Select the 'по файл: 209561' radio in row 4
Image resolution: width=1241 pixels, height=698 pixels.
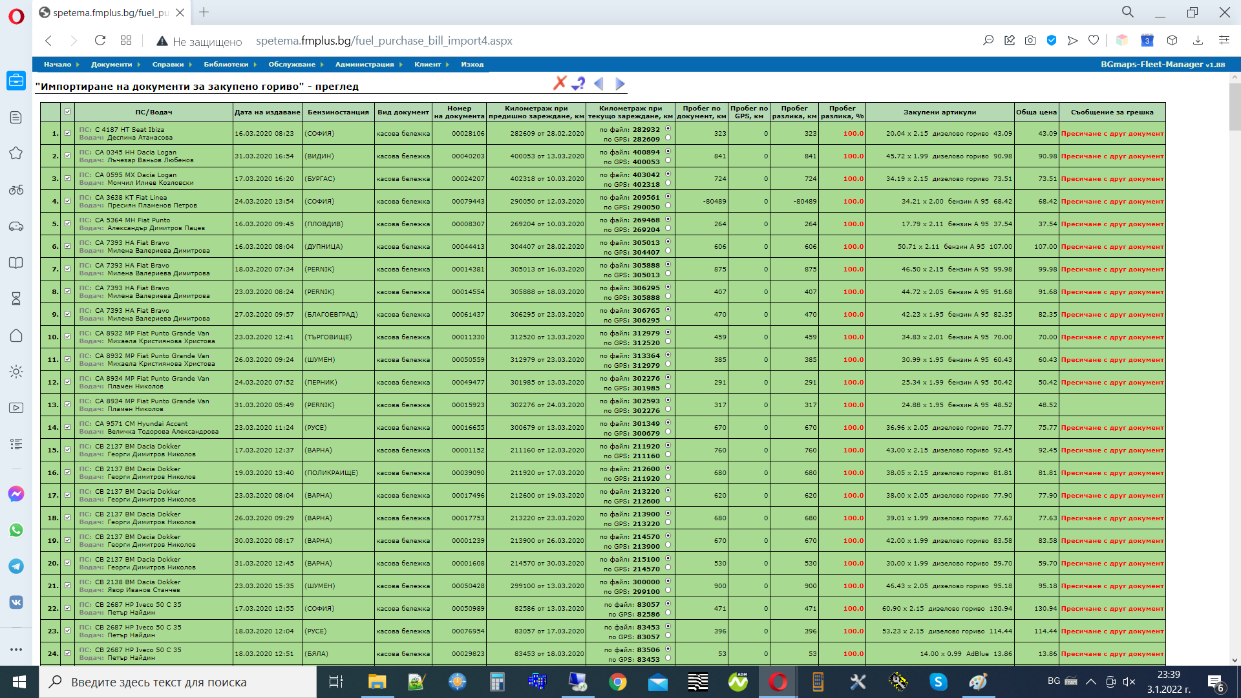(x=668, y=196)
